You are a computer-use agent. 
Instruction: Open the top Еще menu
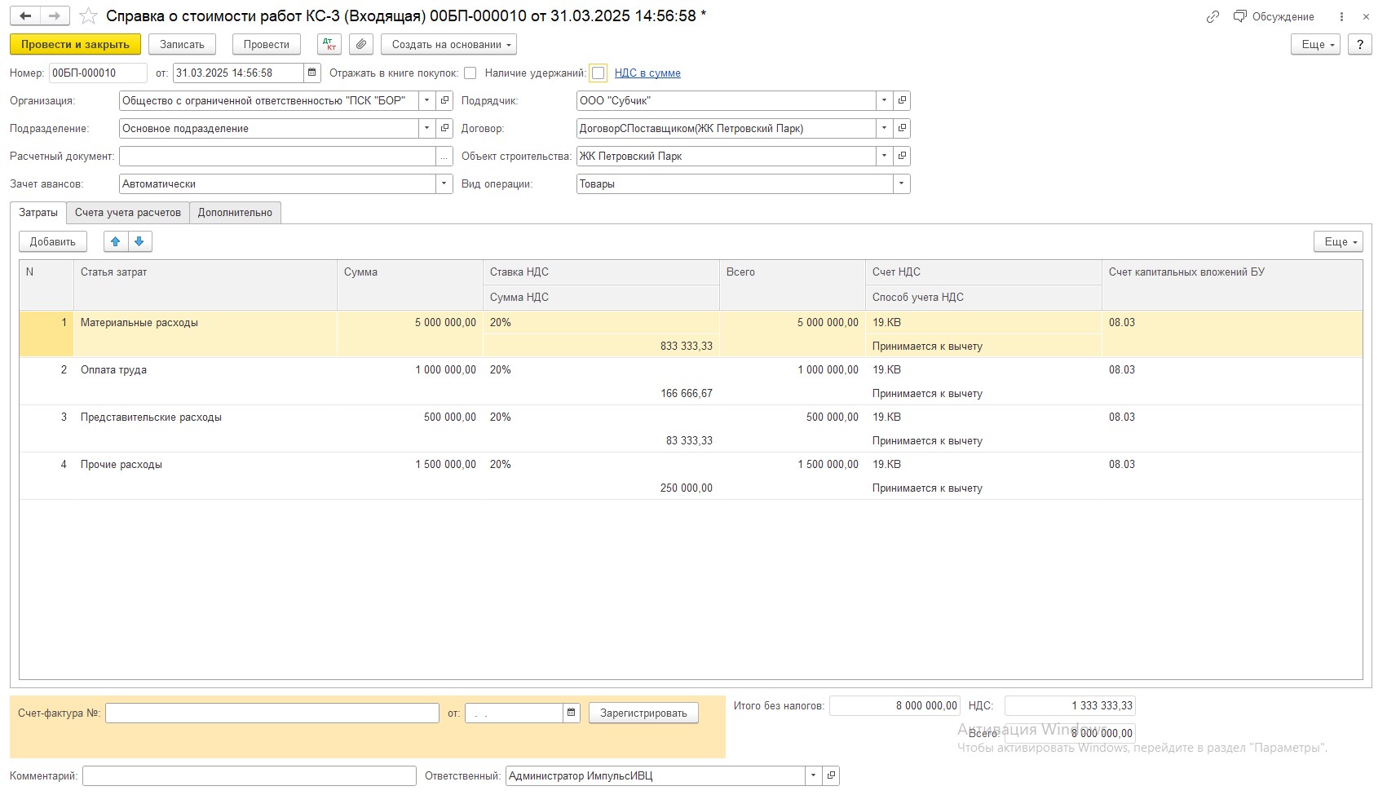1316,45
